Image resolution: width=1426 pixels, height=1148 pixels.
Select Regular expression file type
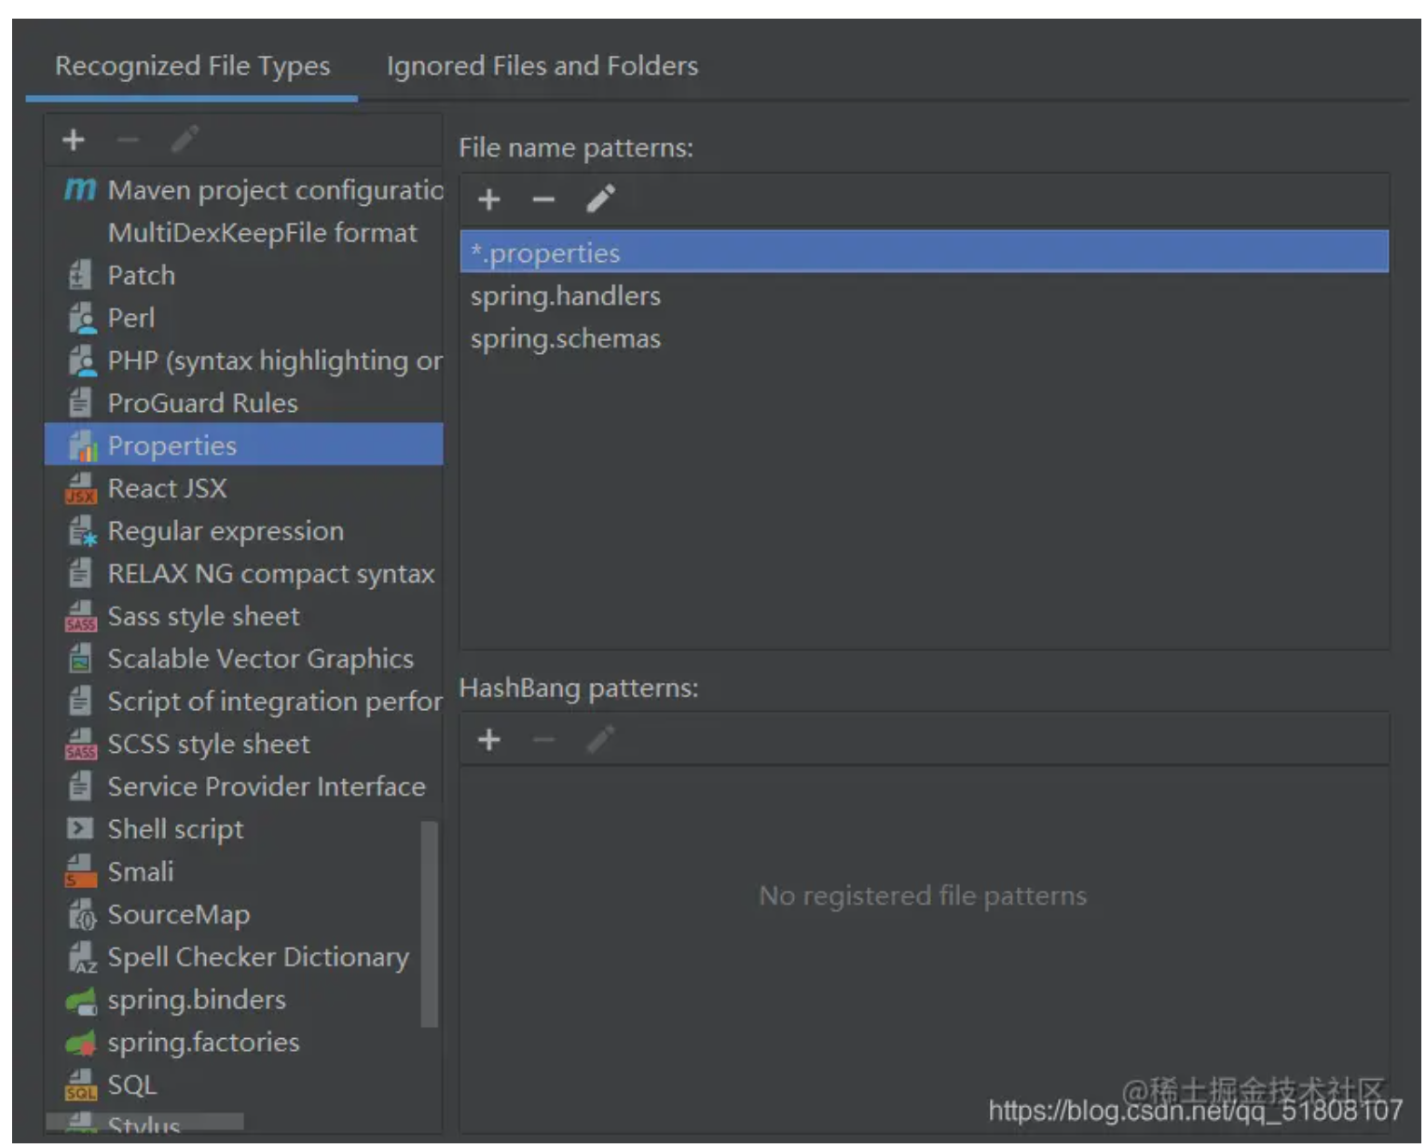(x=226, y=531)
